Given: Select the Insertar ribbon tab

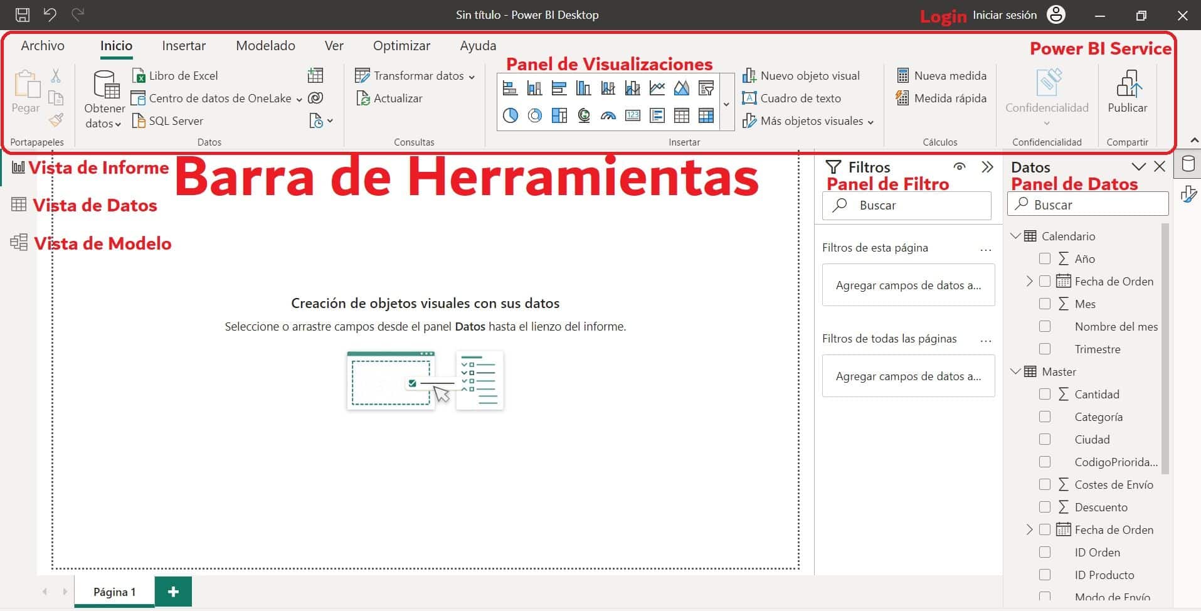Looking at the screenshot, I should click(x=184, y=46).
